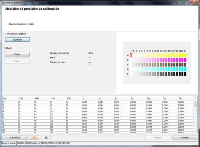Click the KONICA MINOLTA destination status text
200x147 pixels.
(43, 143)
